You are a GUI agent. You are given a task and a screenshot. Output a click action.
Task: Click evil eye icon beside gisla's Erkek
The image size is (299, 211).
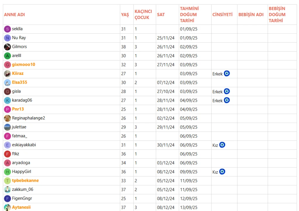click(x=227, y=91)
